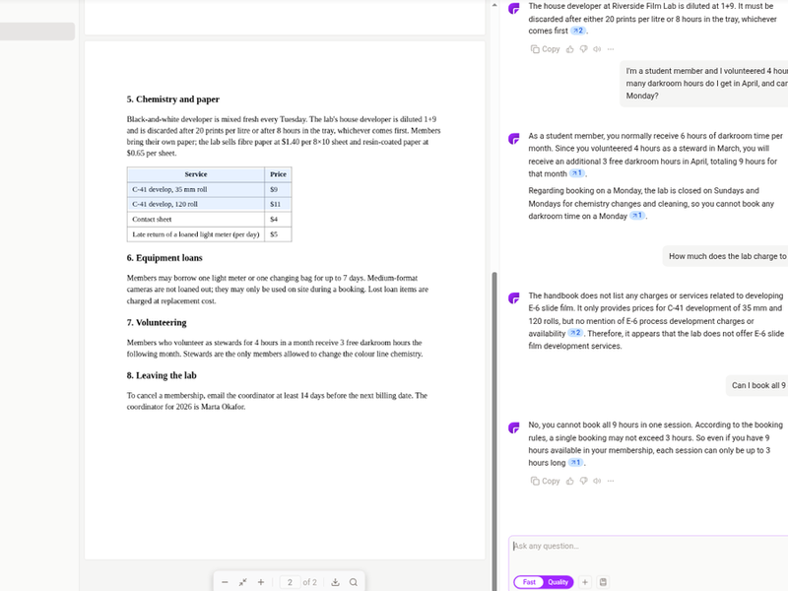788x591 pixels.
Task: Click the '6. Equipment loans' heading
Action: [x=164, y=258]
